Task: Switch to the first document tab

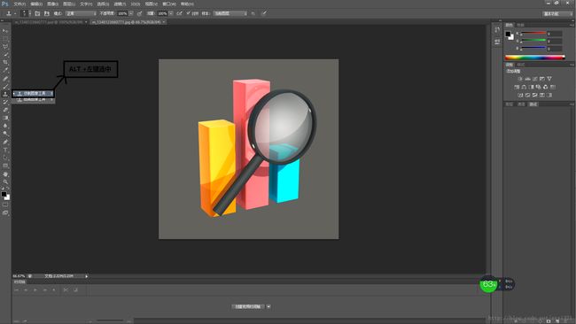Action: 50,22
